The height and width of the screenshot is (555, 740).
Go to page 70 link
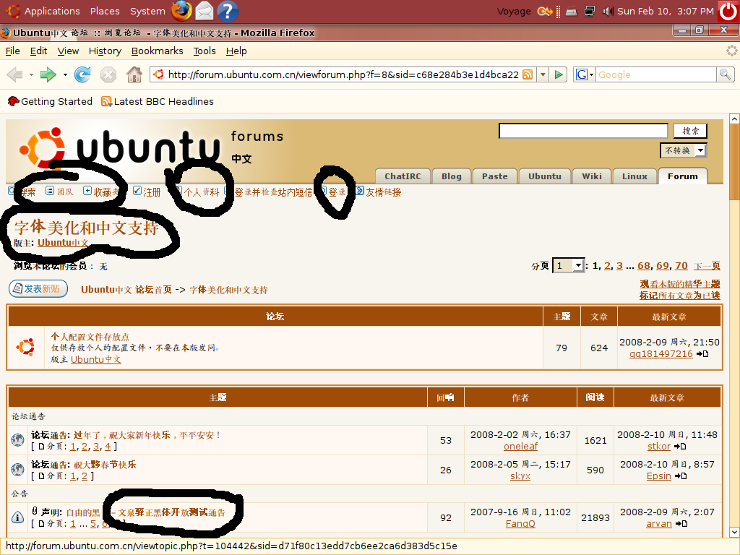pyautogui.click(x=681, y=266)
